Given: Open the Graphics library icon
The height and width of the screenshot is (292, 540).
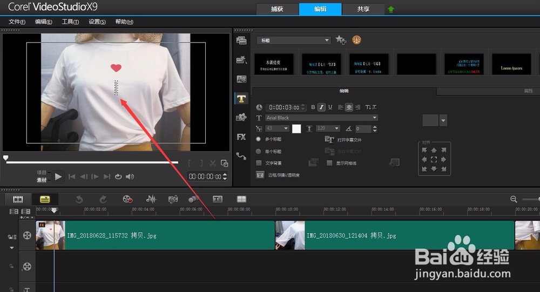Looking at the screenshot, I should coord(241,118).
